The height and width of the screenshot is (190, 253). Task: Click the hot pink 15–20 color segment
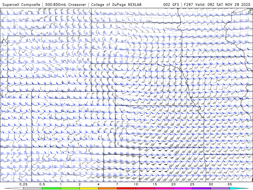click(x=164, y=188)
